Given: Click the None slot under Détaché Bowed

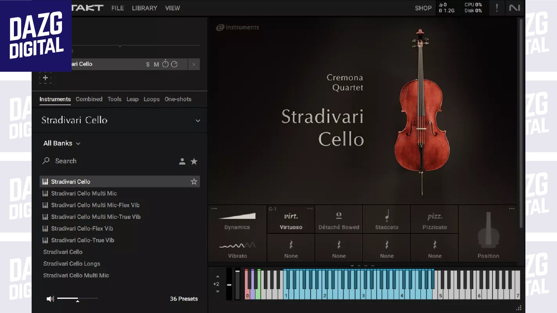Looking at the screenshot, I should pos(339,248).
